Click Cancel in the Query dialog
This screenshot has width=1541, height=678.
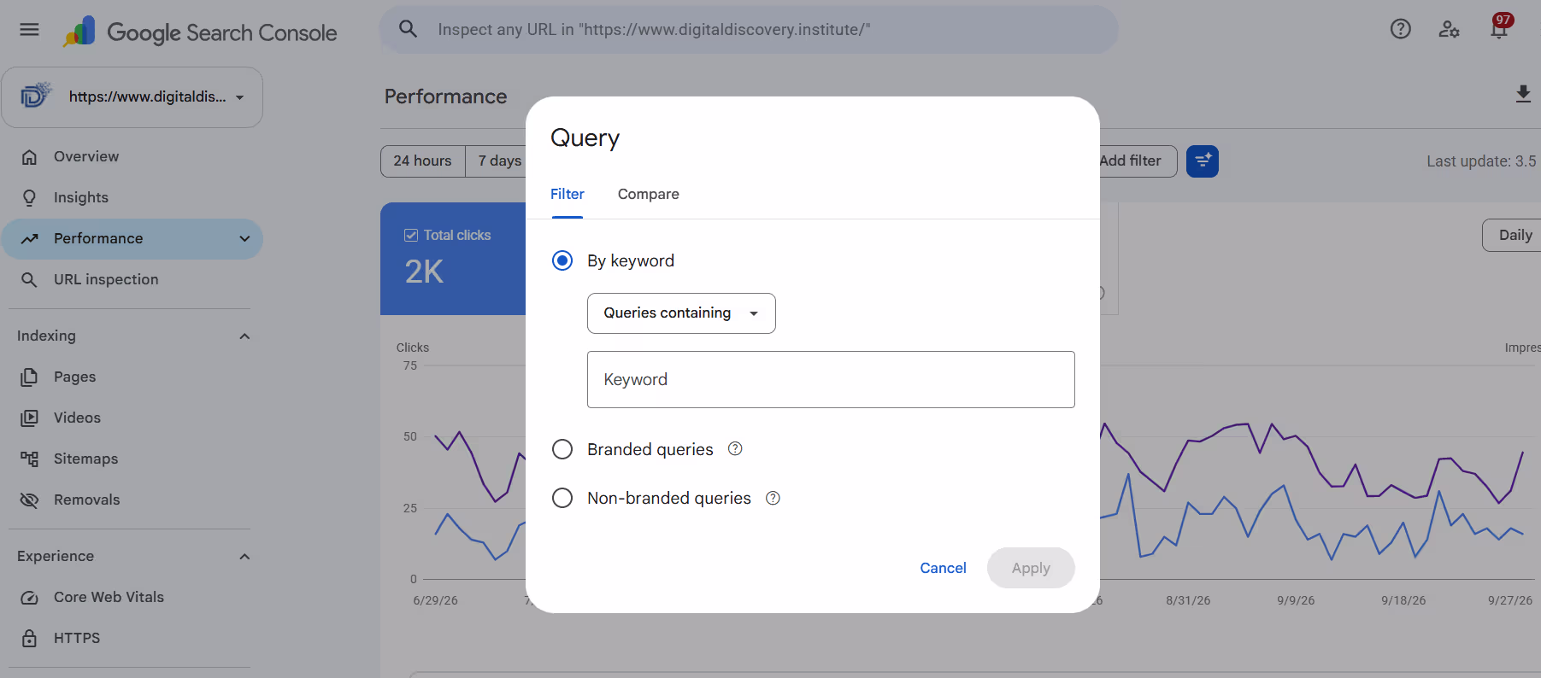[x=943, y=568]
